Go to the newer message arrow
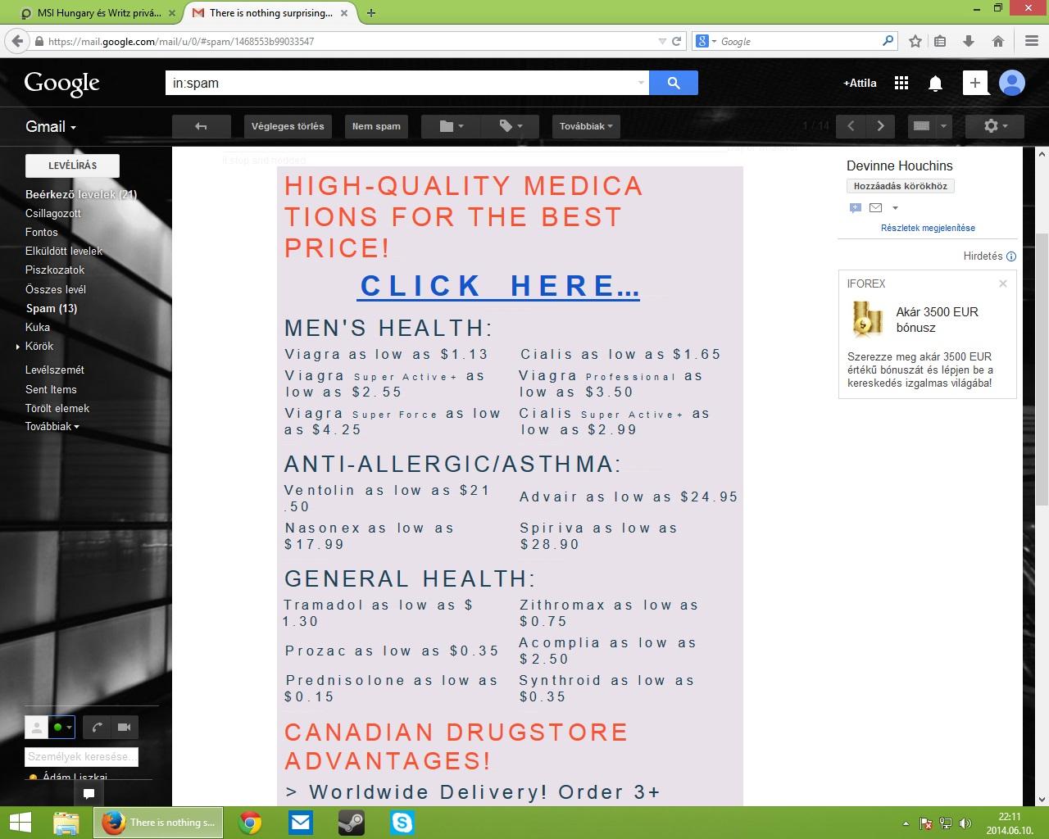 pos(851,126)
